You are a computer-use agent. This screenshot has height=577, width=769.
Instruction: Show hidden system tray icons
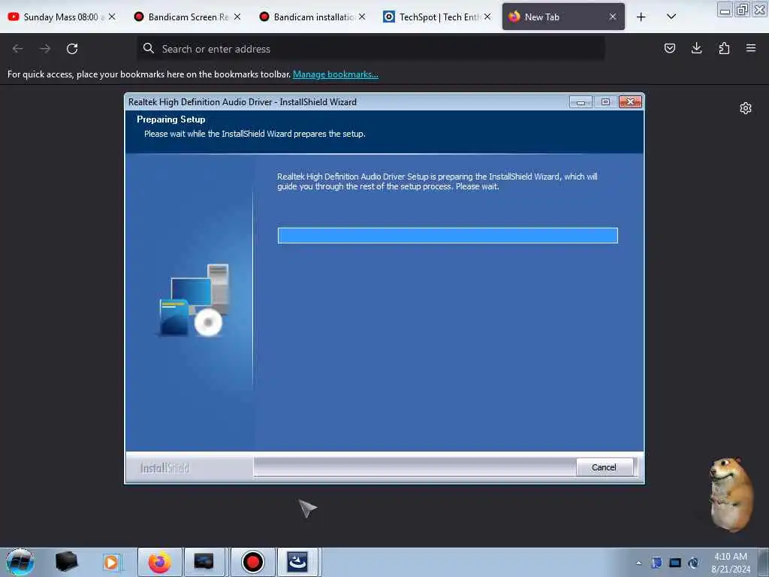(x=638, y=563)
